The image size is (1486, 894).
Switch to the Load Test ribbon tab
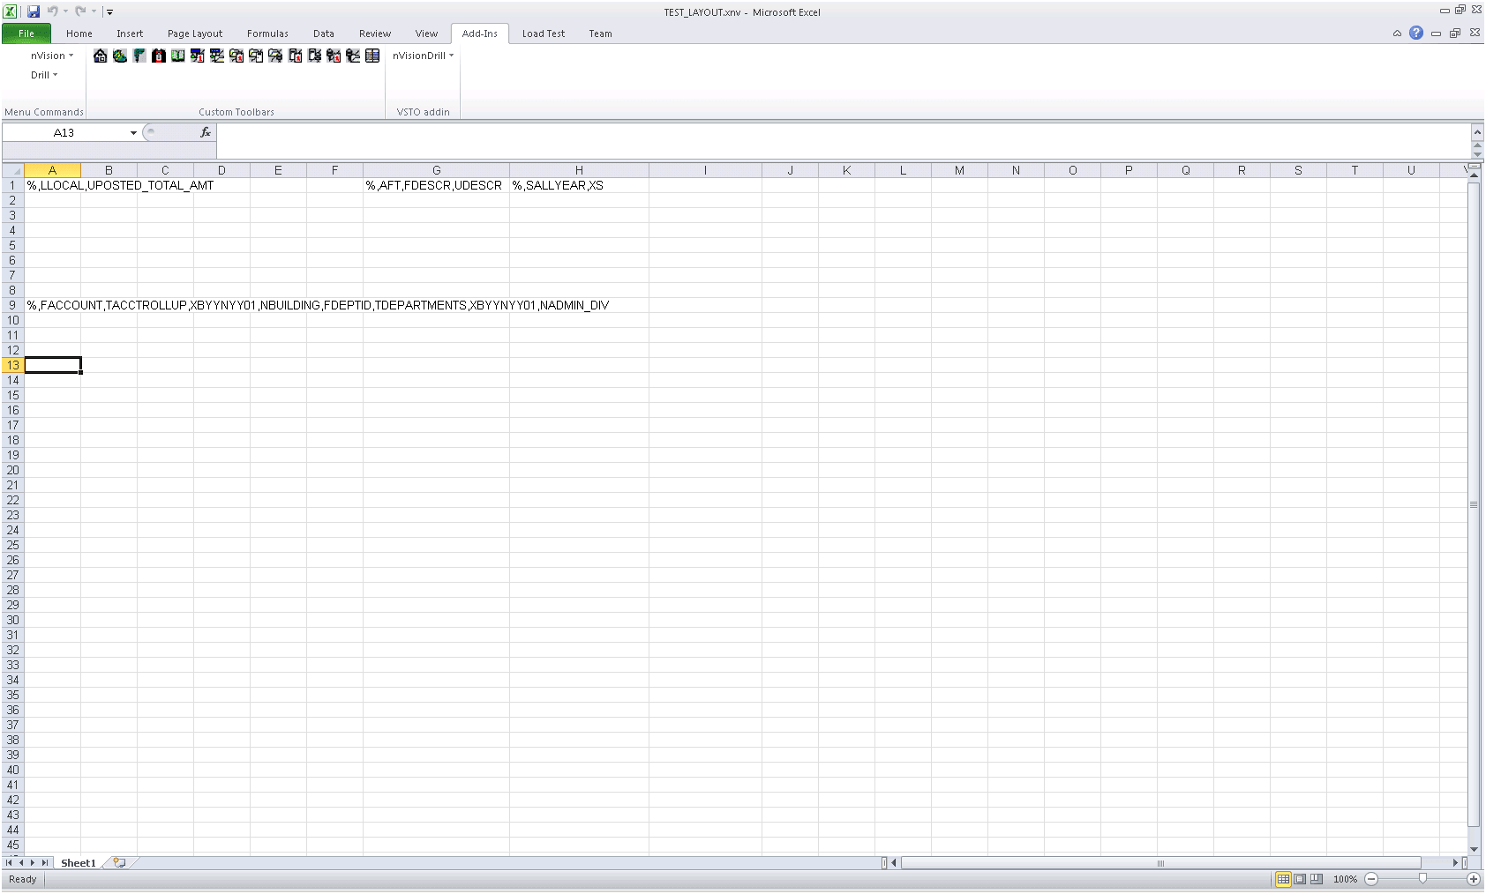[x=544, y=34]
